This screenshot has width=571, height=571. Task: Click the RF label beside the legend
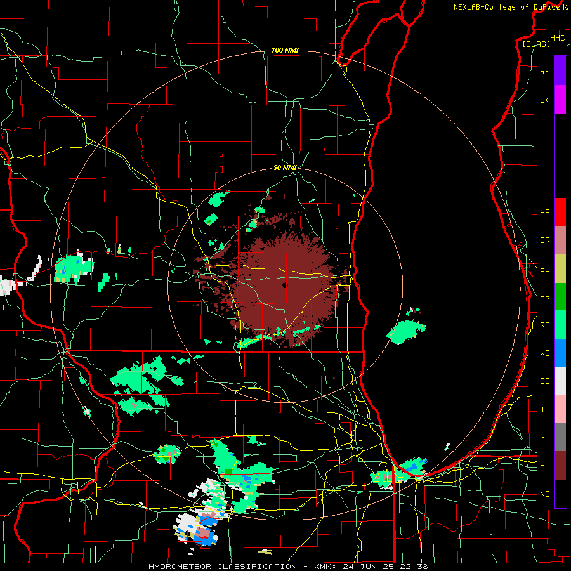544,71
